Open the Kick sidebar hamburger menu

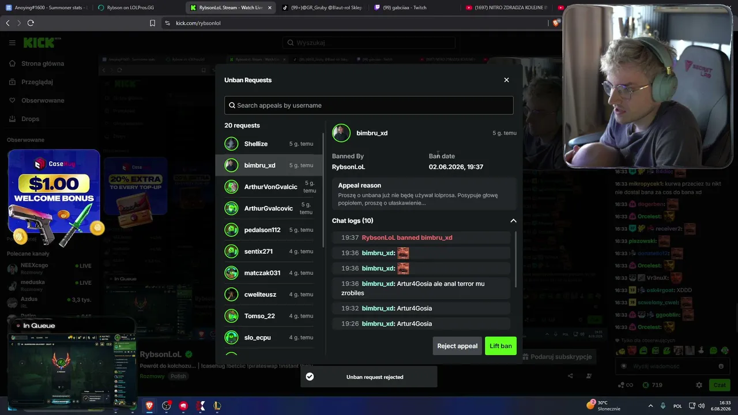12,43
